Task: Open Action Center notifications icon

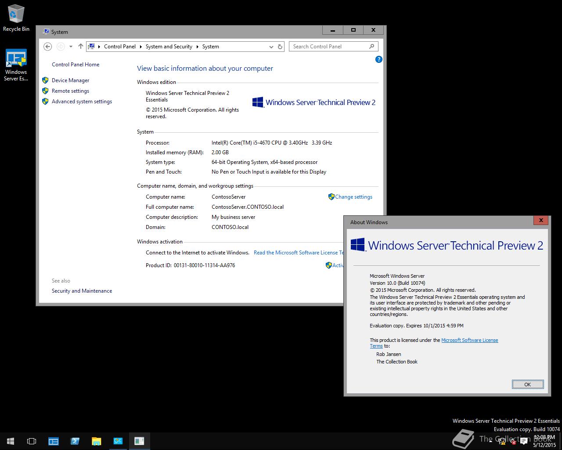Action: (524, 441)
